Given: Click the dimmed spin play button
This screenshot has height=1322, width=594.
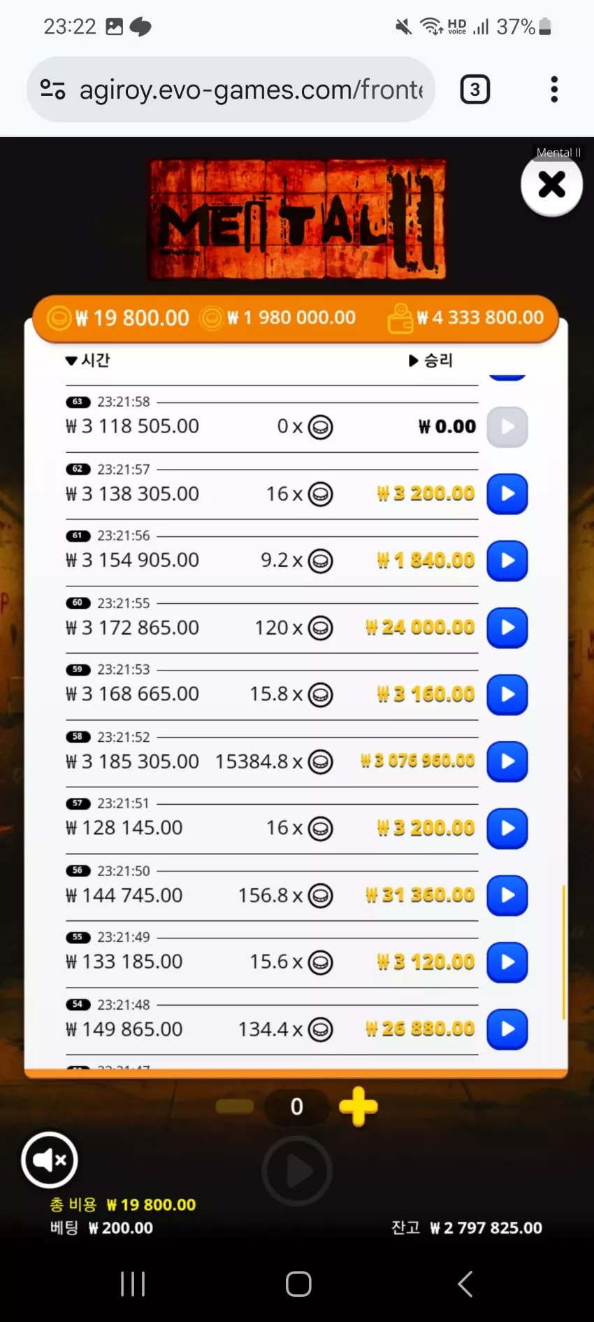Looking at the screenshot, I should (297, 1171).
